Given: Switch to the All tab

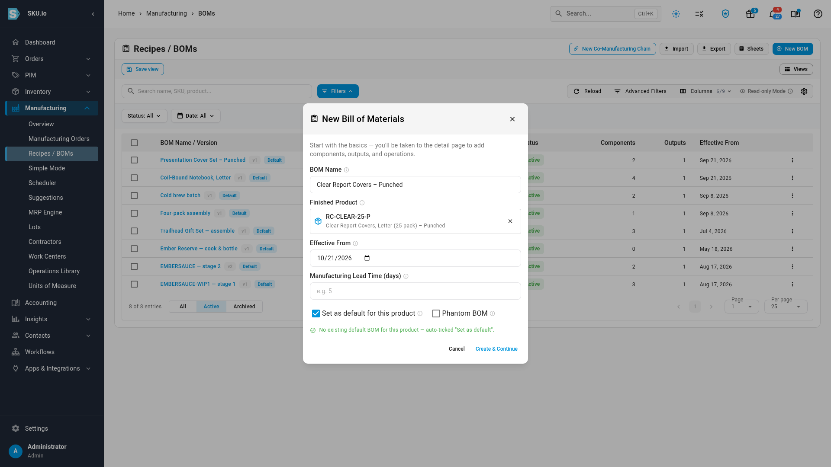Looking at the screenshot, I should pyautogui.click(x=183, y=307).
